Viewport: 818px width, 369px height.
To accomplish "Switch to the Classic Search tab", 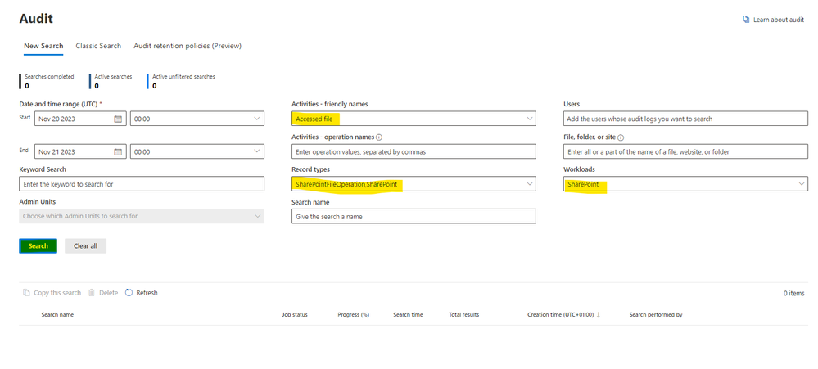I will point(98,46).
